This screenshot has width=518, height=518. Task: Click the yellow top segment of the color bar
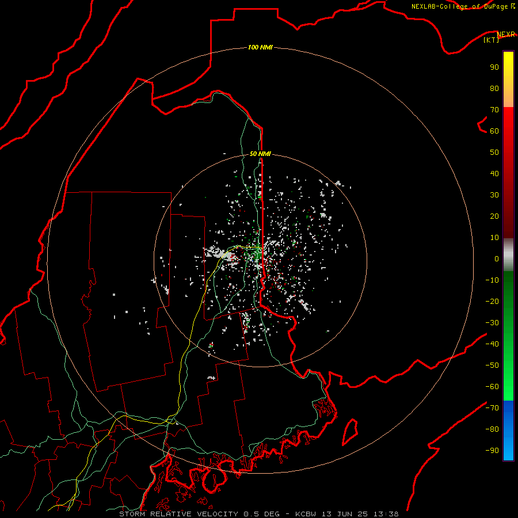(508, 79)
